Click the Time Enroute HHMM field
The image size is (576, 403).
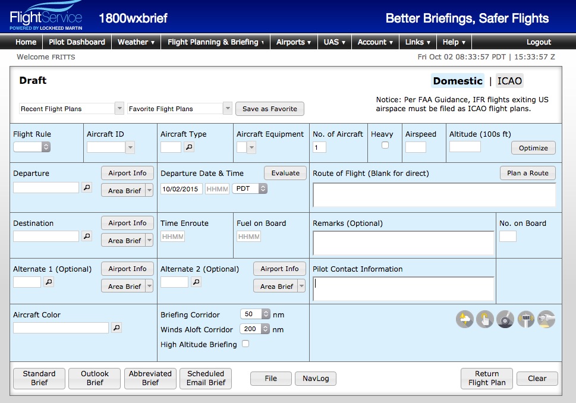[172, 237]
